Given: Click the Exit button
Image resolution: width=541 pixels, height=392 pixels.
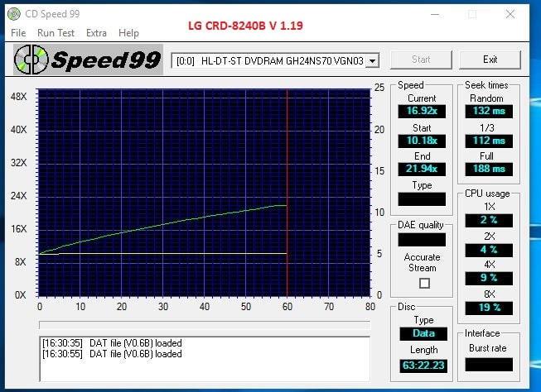Looking at the screenshot, I should pyautogui.click(x=490, y=60).
